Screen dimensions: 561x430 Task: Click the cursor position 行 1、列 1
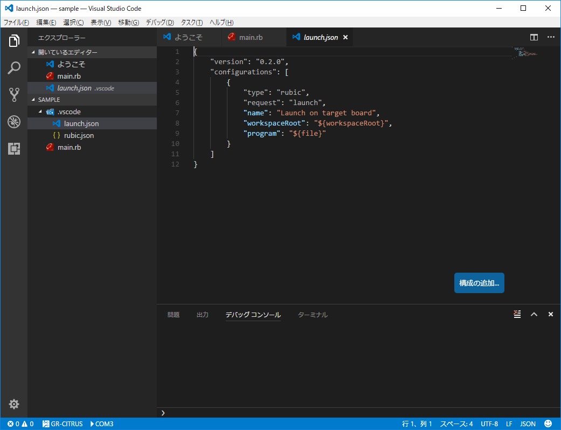(417, 424)
